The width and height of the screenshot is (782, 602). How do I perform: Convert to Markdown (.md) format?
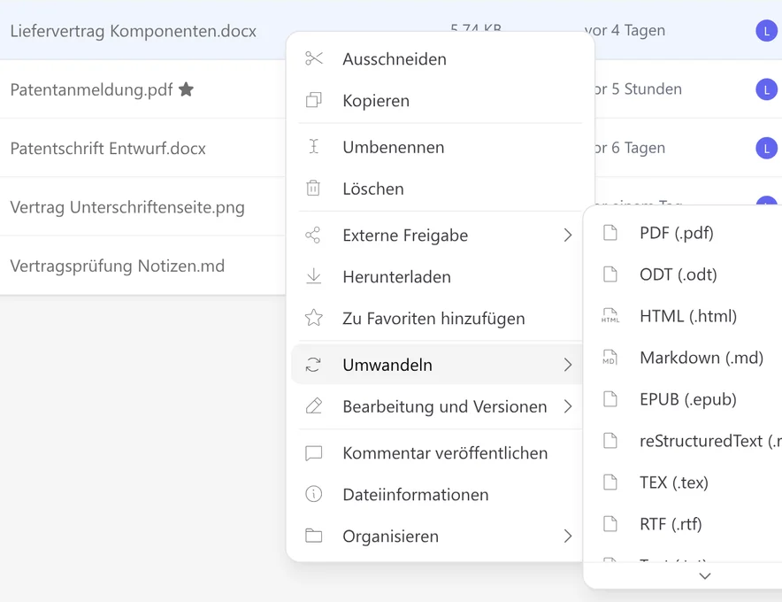pos(686,358)
